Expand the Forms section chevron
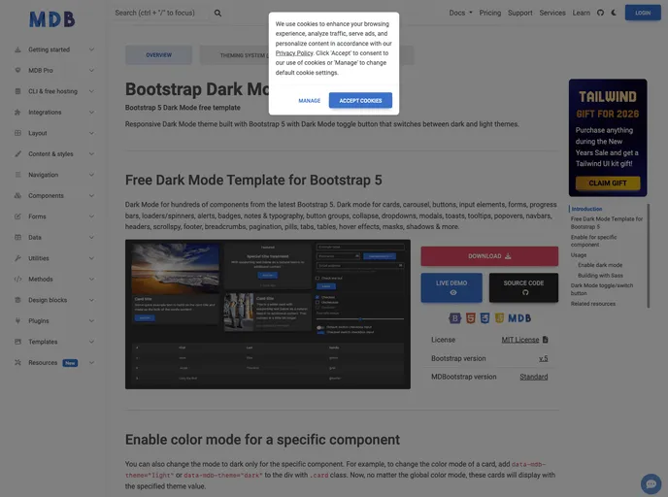Viewport: 668px width, 497px height. point(91,216)
